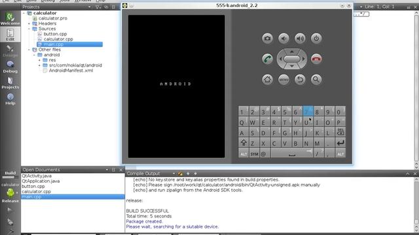Open the Welcome mode in Qt Creator
This screenshot has height=235, width=419.
[x=10, y=19]
